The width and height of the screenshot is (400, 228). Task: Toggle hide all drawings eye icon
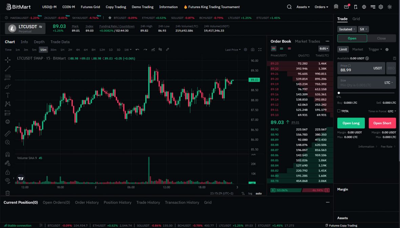(x=8, y=181)
